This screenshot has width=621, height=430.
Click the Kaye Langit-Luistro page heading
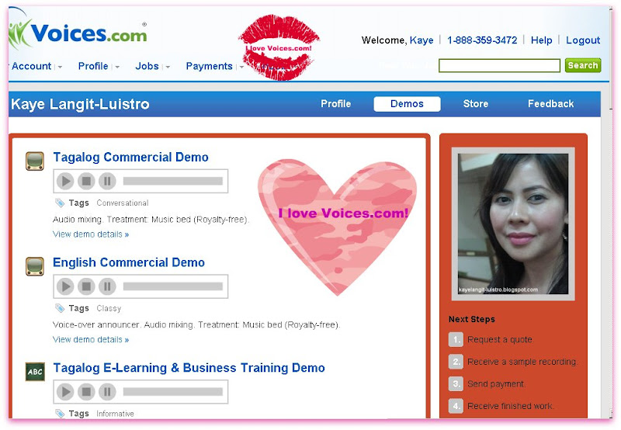(80, 104)
